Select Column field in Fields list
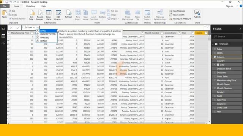Screen dimensions: 243x136 pos(227,57)
